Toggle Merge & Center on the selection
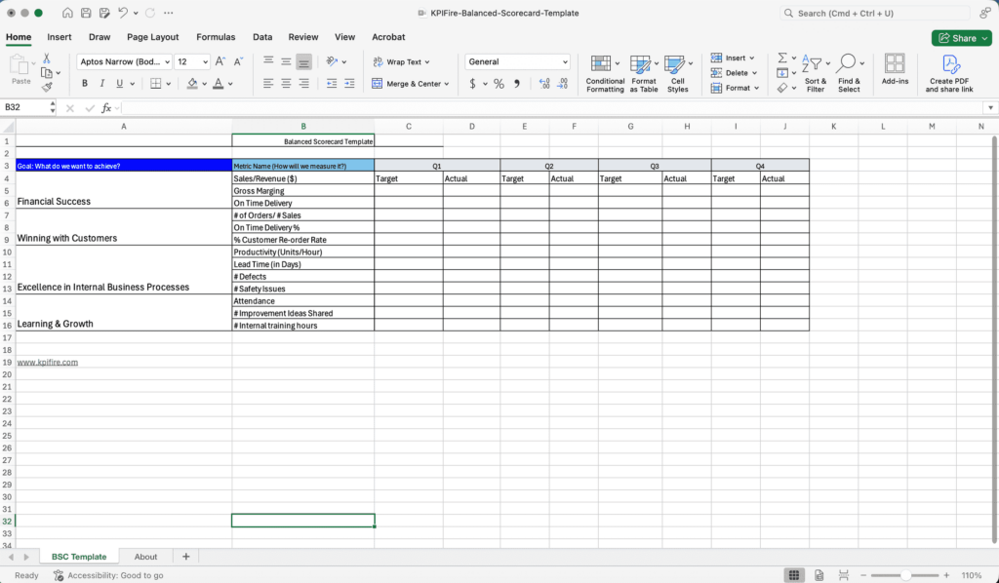This screenshot has width=999, height=583. tap(410, 84)
